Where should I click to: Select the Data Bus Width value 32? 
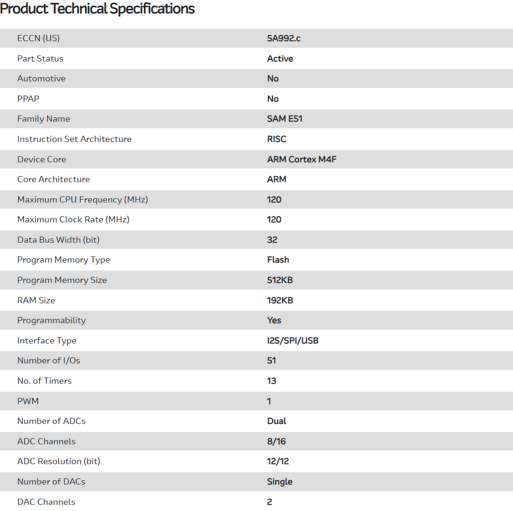272,240
